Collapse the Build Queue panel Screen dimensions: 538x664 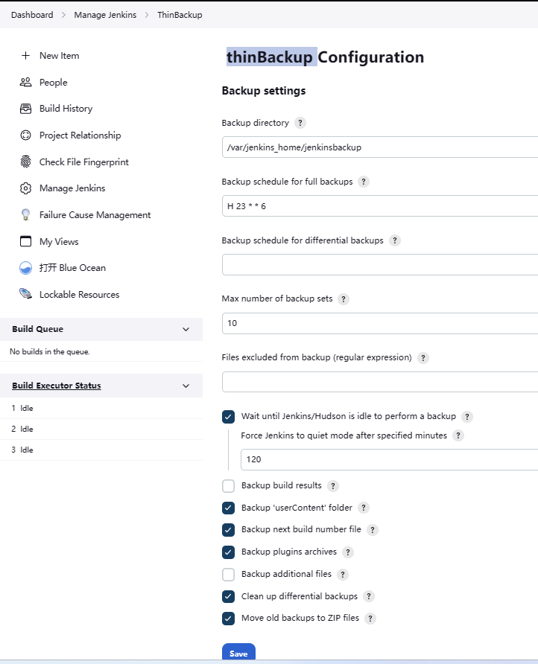pyautogui.click(x=186, y=330)
